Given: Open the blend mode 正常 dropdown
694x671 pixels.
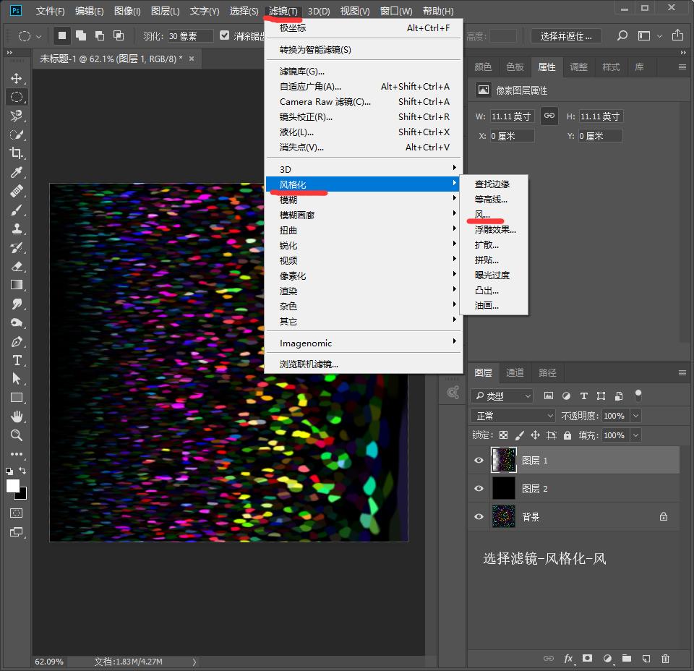Looking at the screenshot, I should coord(513,416).
